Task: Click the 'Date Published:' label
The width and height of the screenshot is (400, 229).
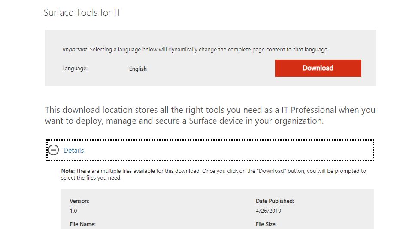Action: pos(275,201)
